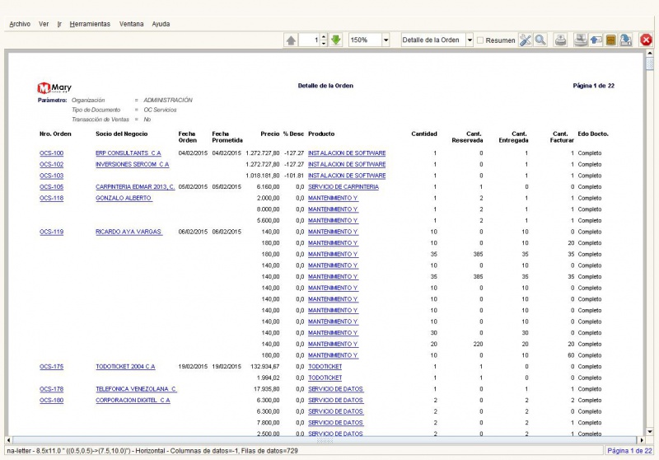Open the Ayuda menu
This screenshot has height=460, width=659.
pyautogui.click(x=161, y=24)
